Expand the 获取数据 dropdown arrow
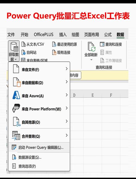 [x=16, y=59]
